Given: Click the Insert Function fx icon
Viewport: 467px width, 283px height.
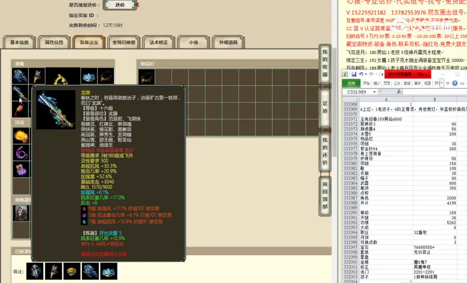Looking at the screenshot, I should [x=399, y=92].
